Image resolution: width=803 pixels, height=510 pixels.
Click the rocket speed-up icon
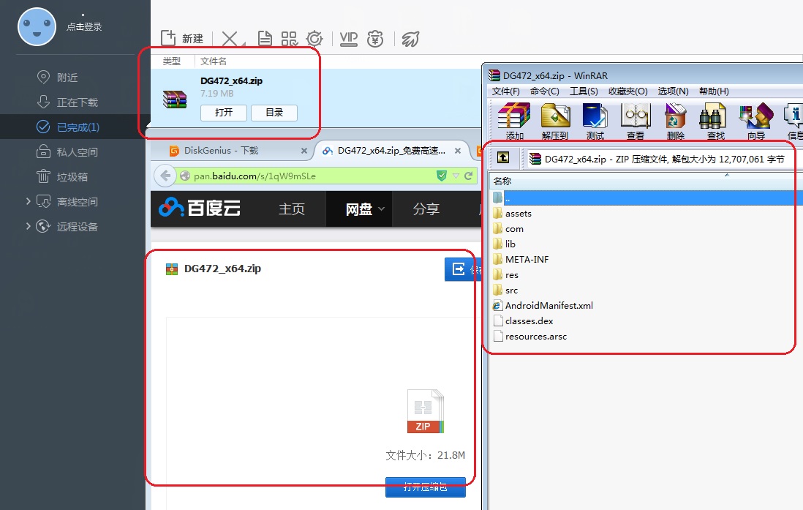pyautogui.click(x=410, y=39)
